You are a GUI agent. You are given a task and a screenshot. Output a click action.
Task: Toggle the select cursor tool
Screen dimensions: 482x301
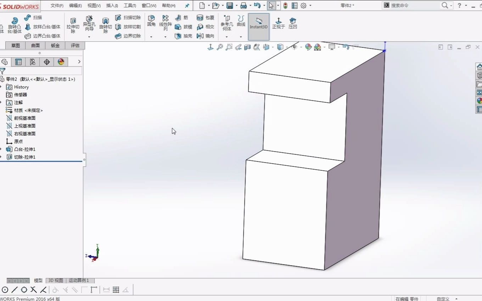271,5
